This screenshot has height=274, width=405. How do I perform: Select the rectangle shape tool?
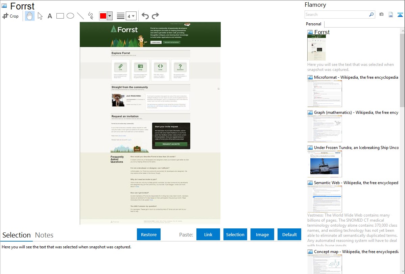tap(60, 16)
